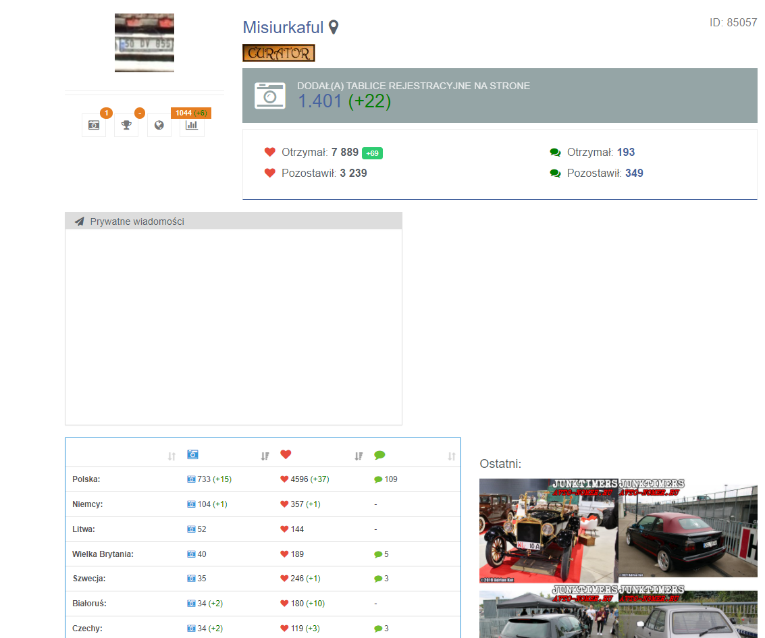Click the location pin next to Misiurkaful
Image resolution: width=765 pixels, height=638 pixels.
click(334, 28)
